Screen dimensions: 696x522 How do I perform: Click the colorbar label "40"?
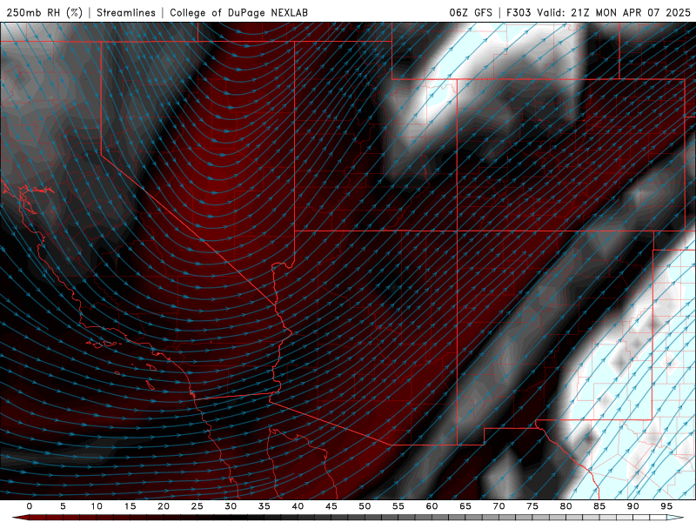tap(298, 506)
